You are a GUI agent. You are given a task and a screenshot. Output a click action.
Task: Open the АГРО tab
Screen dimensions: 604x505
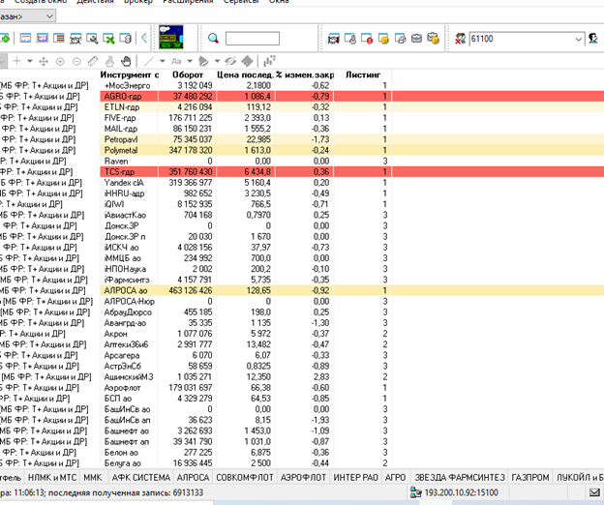(396, 478)
